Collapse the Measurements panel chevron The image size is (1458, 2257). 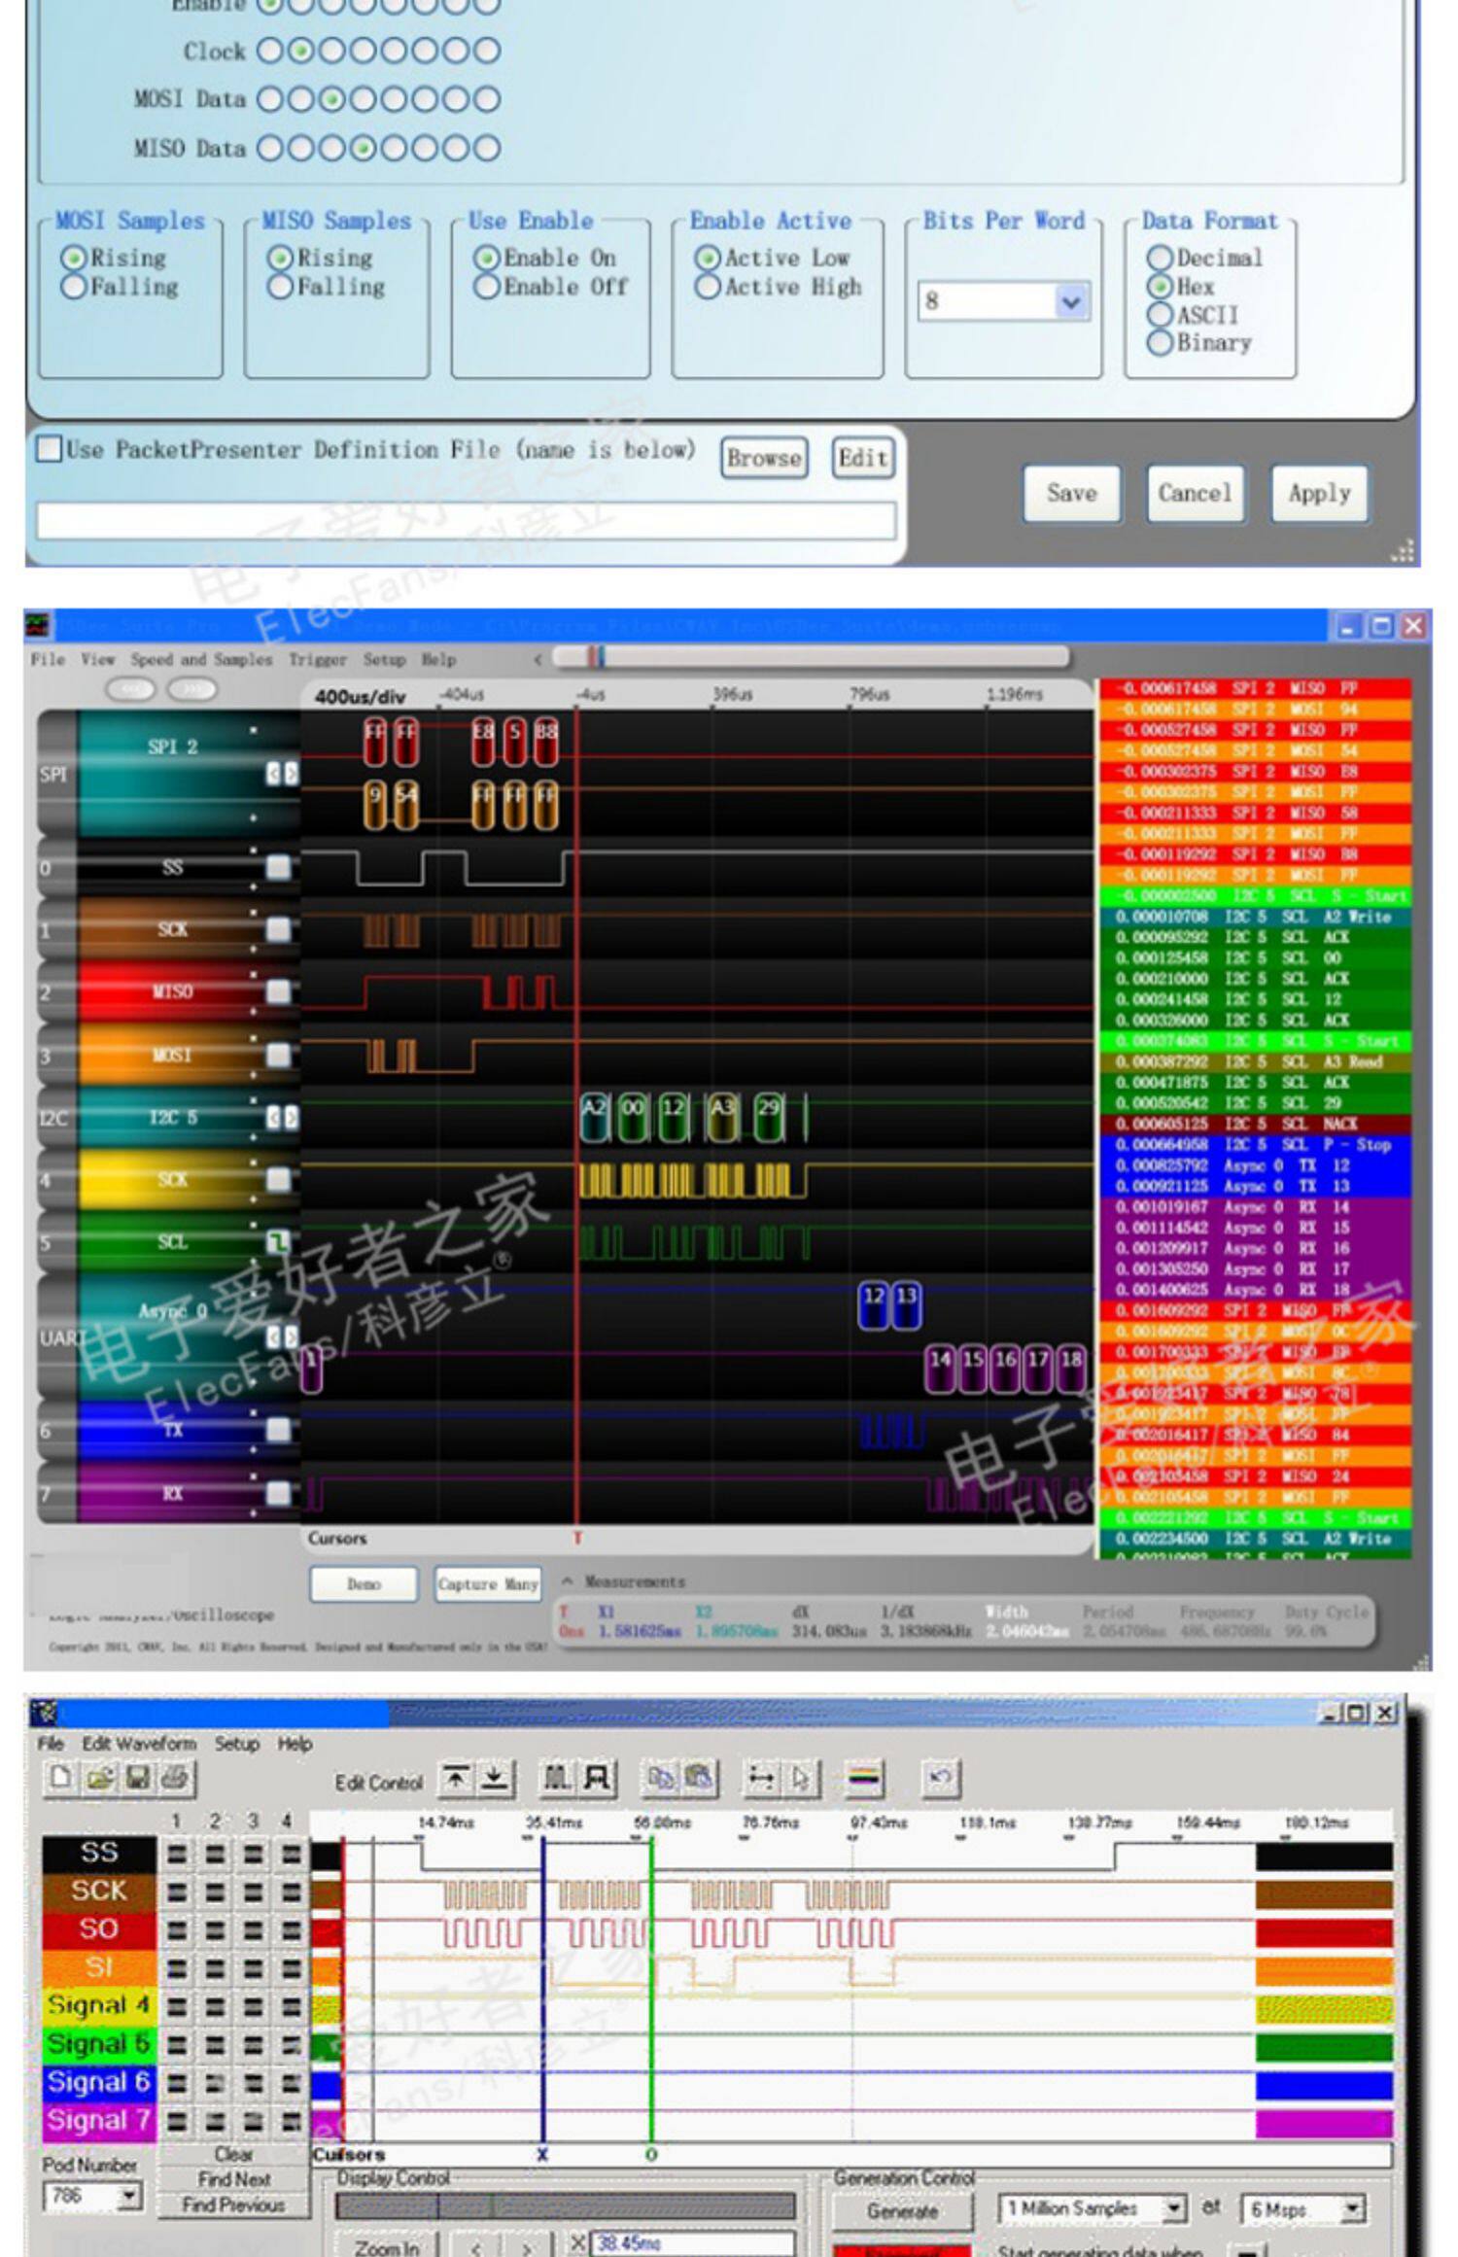(568, 1580)
